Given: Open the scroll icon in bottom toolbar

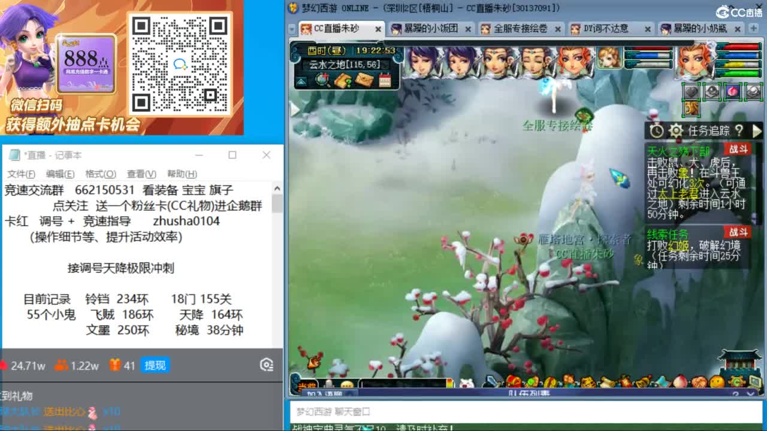Looking at the screenshot, I should click(607, 381).
